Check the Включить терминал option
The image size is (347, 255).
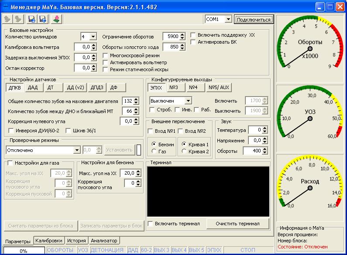pos(151,224)
